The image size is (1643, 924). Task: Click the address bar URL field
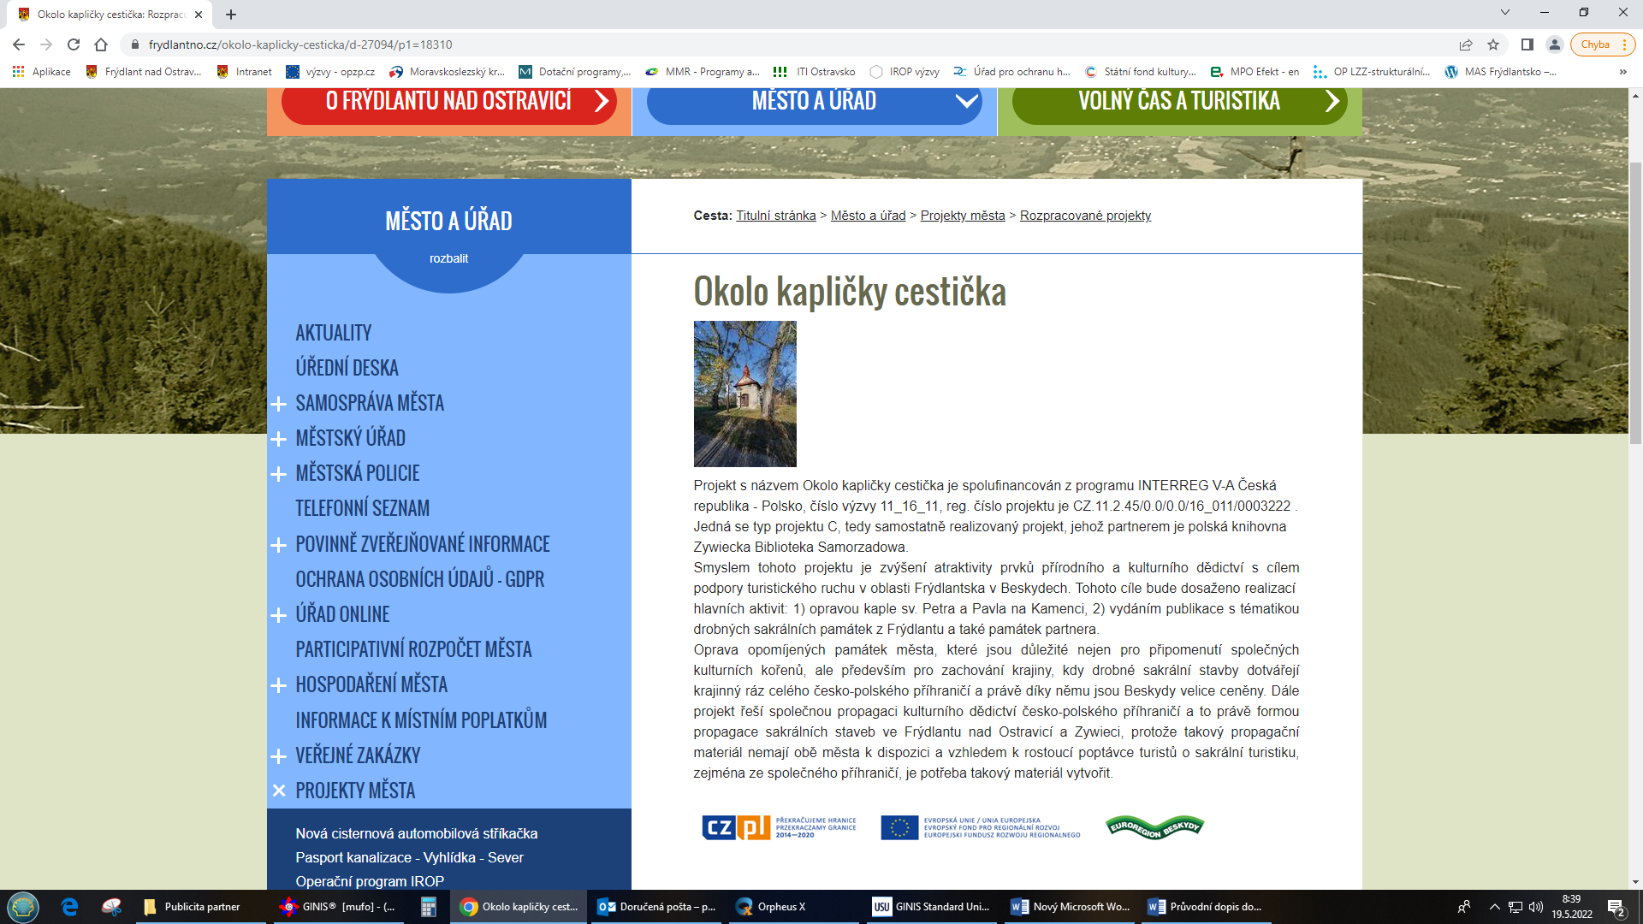(787, 44)
